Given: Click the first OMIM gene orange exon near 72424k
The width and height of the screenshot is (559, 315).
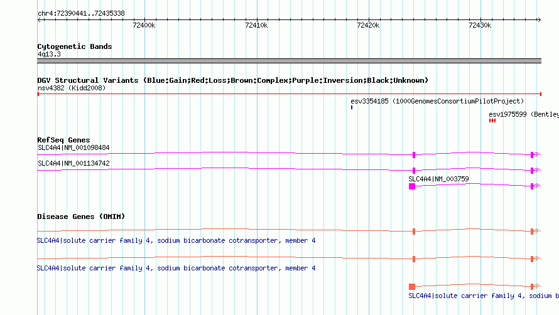Looking at the screenshot, I should pos(414,232).
